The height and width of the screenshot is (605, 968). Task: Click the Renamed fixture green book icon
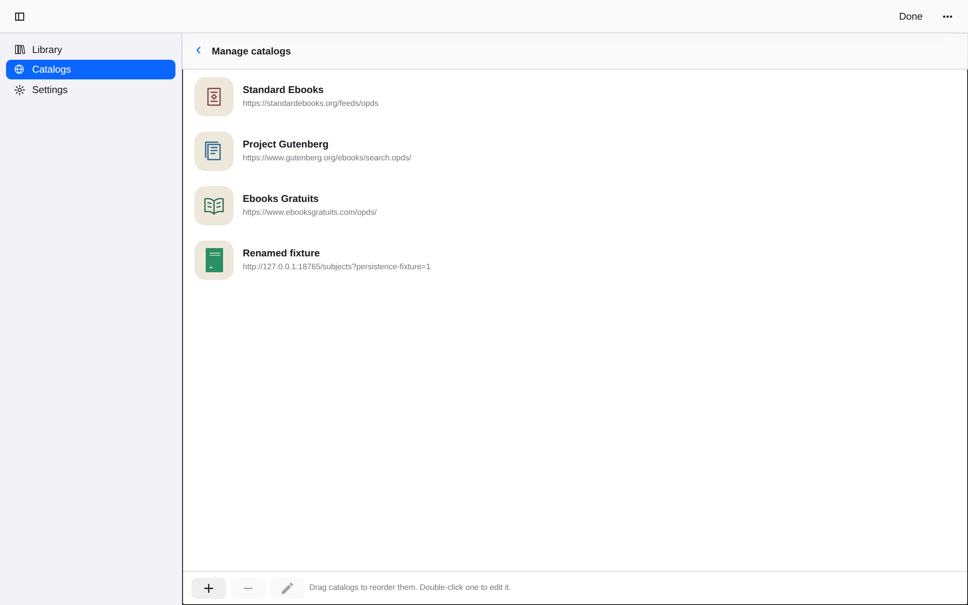[x=214, y=260]
